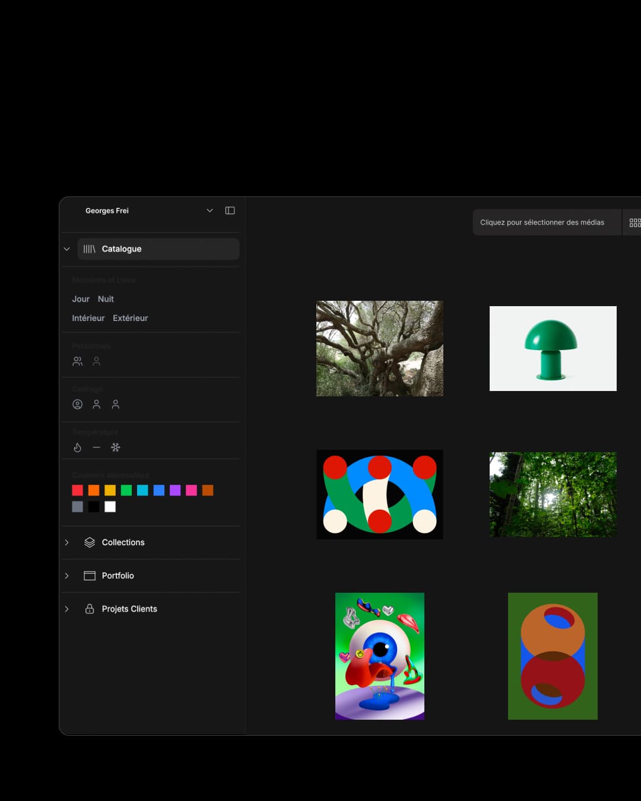The image size is (641, 801).
Task: Enable the Intérieur filter
Action: (88, 318)
